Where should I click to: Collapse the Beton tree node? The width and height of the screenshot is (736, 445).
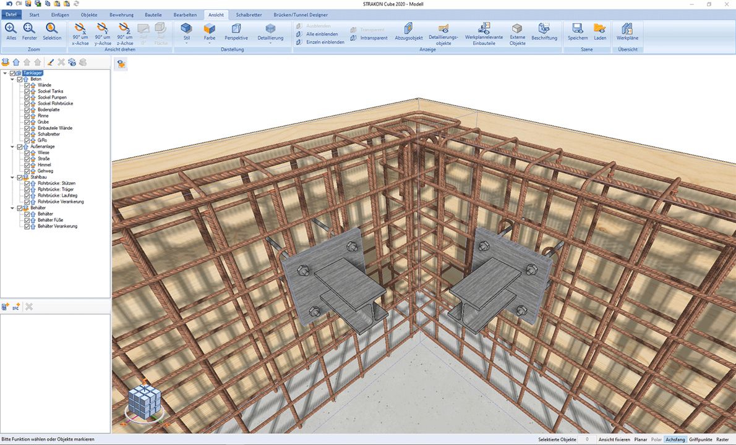point(12,79)
